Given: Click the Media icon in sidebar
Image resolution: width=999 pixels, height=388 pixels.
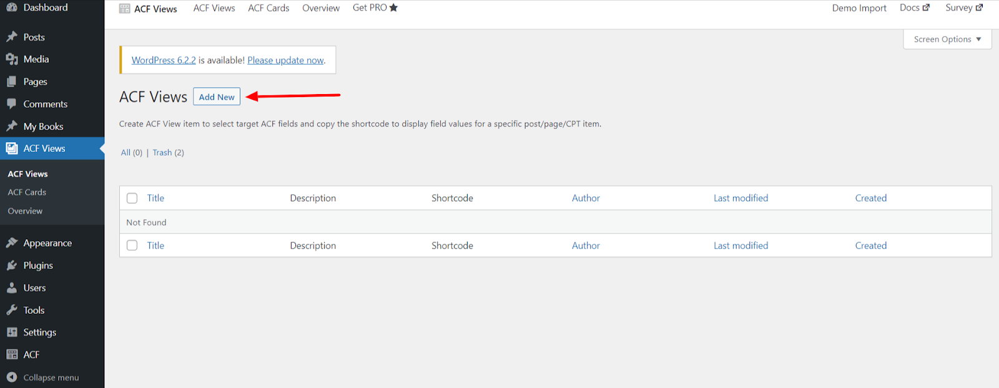Looking at the screenshot, I should tap(12, 59).
